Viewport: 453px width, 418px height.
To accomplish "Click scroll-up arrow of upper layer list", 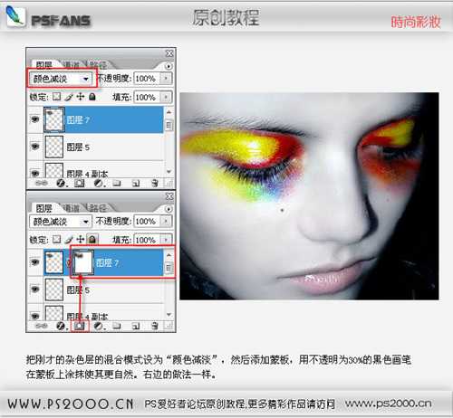I will click(169, 112).
